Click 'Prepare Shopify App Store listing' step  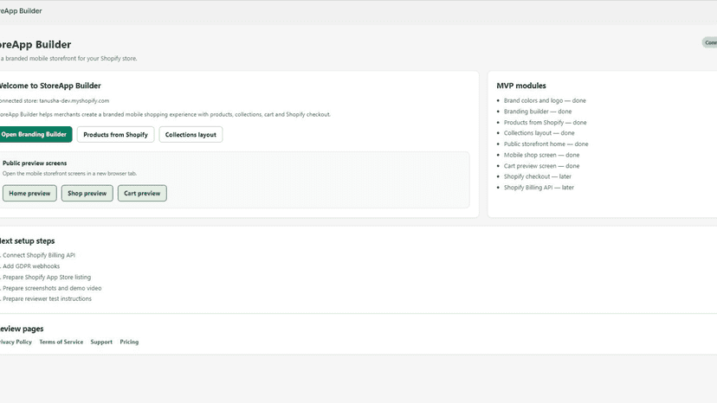46,278
